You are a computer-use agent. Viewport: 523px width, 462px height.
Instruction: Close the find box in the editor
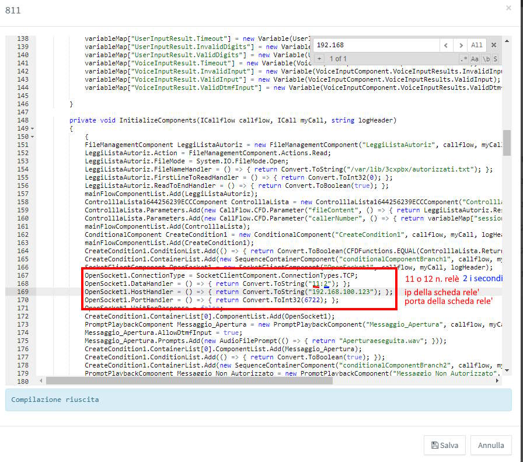click(494, 45)
